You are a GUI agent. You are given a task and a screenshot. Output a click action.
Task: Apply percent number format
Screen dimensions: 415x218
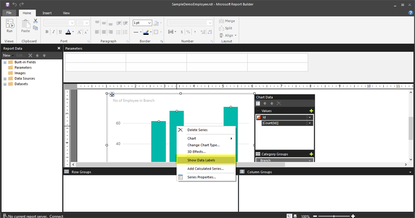(x=188, y=32)
